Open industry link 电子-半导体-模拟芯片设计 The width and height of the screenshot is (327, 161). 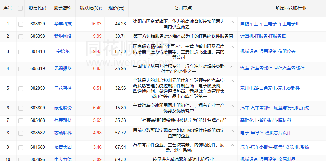[266, 133]
